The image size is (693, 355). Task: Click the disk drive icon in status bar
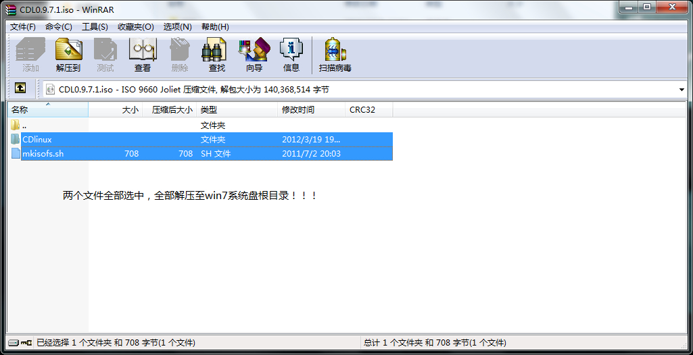[14, 343]
